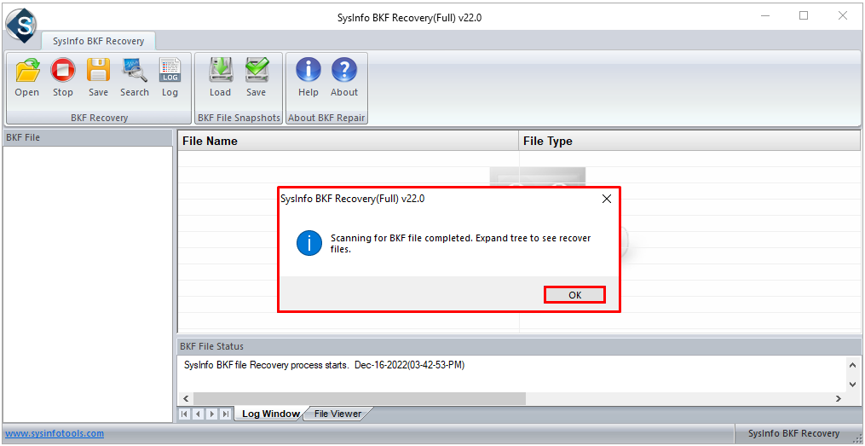Save a BKF file snapshot
The width and height of the screenshot is (865, 446).
(x=256, y=78)
